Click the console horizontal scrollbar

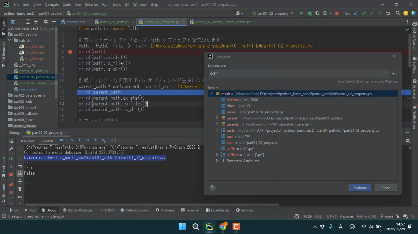[152, 205]
